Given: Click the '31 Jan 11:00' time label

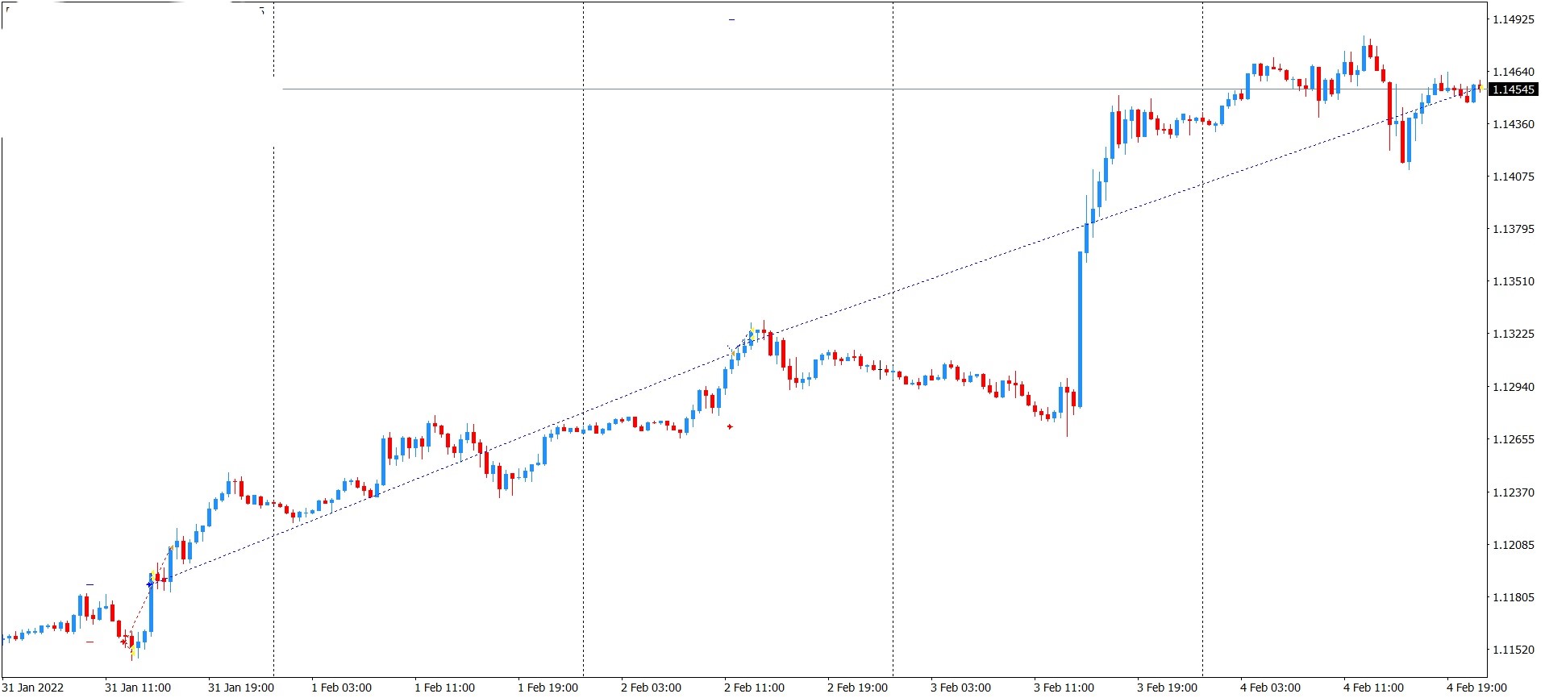Looking at the screenshot, I should click(x=138, y=688).
